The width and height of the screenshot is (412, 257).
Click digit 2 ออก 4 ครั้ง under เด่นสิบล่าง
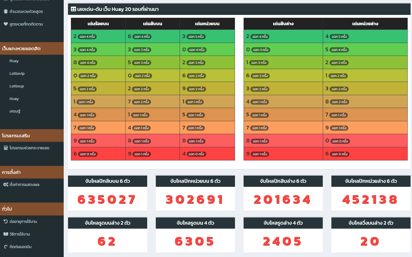[283, 36]
